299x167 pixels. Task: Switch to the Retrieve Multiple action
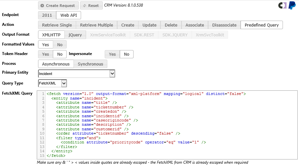point(96,25)
